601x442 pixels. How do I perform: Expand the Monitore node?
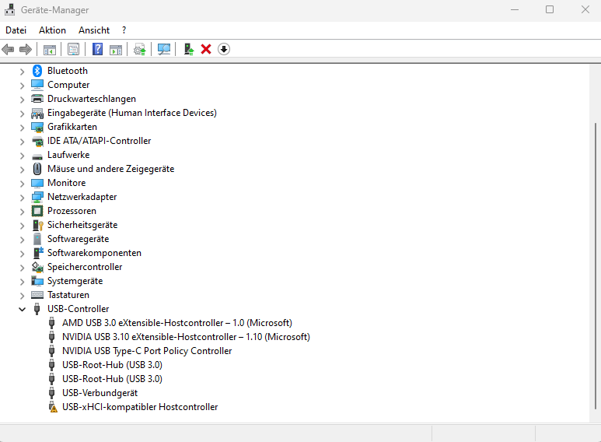[22, 184]
